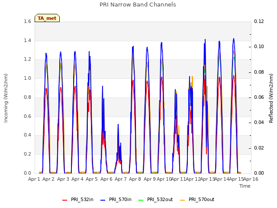Click the red peak on Apr 8
Image resolution: width=277 pixels, height=208 pixels.
pos(133,81)
